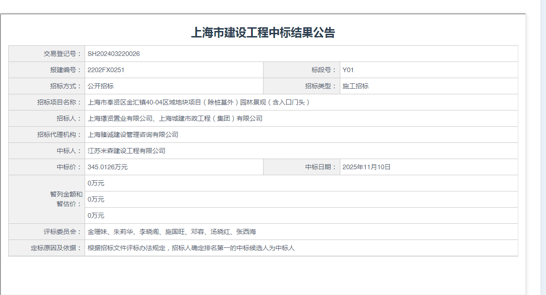
Task: Click the award date 2025年11月10日
Action: 367,167
